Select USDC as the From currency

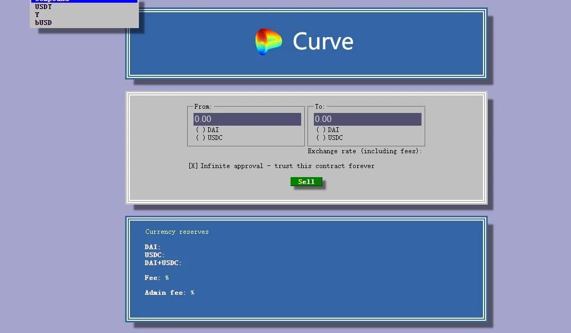(201, 138)
